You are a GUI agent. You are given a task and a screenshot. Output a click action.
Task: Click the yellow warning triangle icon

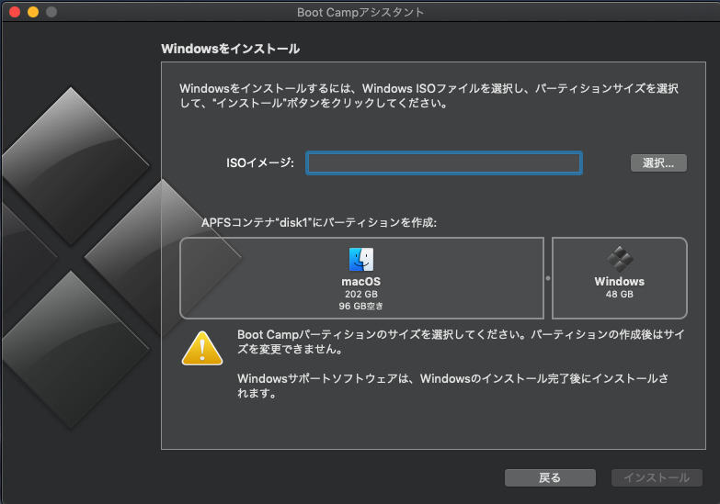[x=202, y=349]
